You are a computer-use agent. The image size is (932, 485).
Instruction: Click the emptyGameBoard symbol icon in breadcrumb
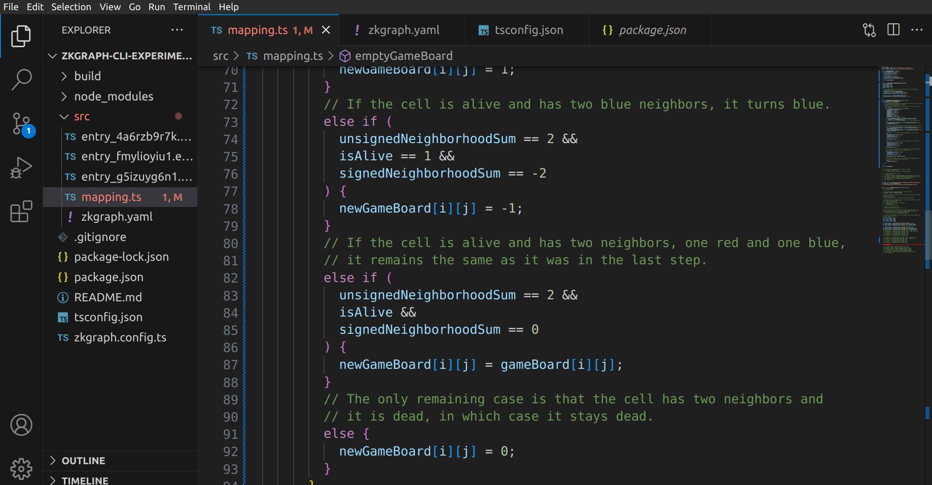(x=345, y=56)
